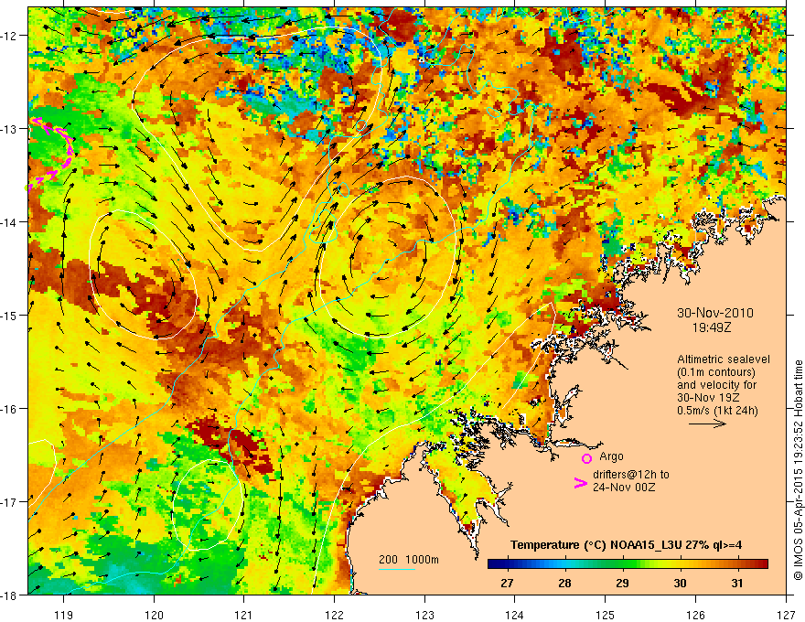
Task: Click the magenta Argo circle legend symbol
Action: tap(586, 459)
